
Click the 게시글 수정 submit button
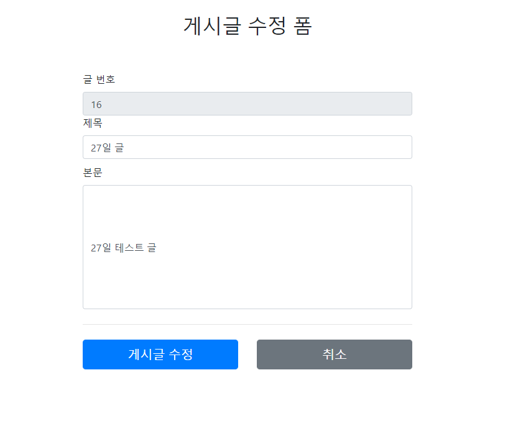tap(160, 354)
